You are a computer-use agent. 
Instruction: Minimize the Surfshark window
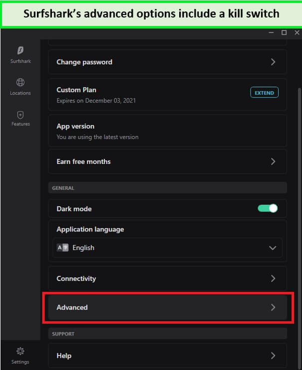(x=271, y=32)
